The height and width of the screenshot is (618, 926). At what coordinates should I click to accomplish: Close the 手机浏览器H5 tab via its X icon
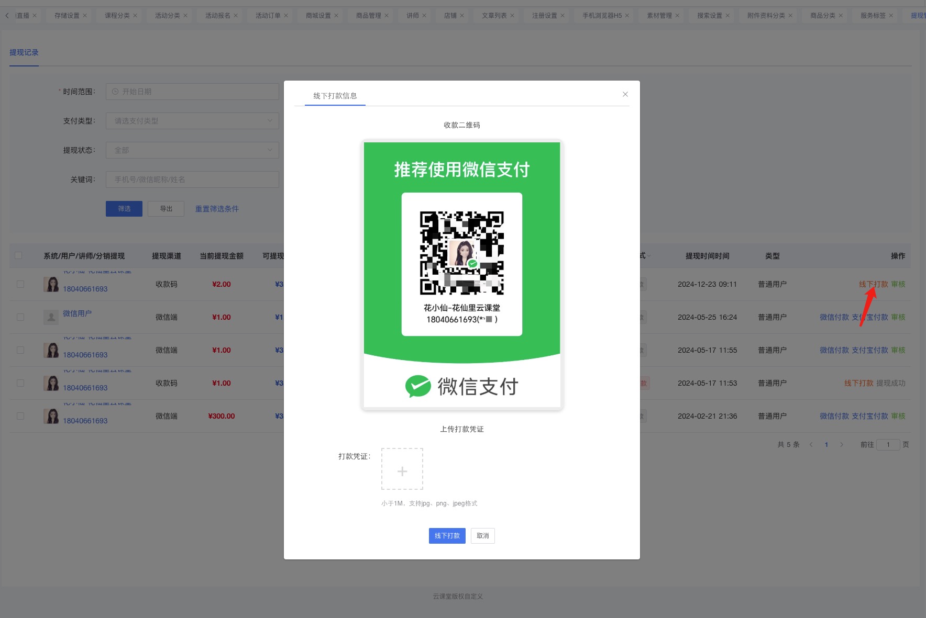(x=627, y=16)
